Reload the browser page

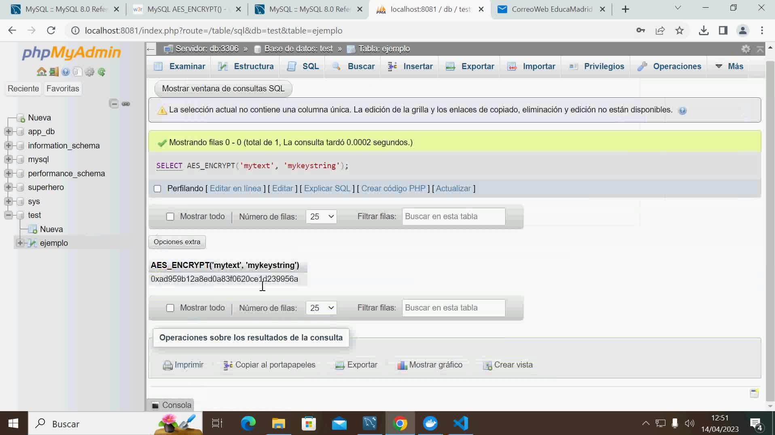[51, 30]
